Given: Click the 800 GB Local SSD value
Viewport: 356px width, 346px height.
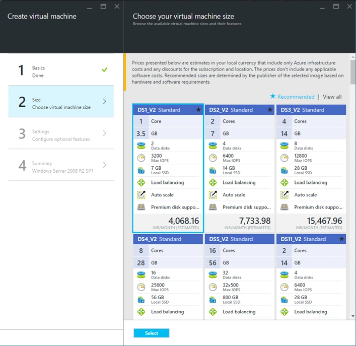Looking at the screenshot, I should 231,298.
